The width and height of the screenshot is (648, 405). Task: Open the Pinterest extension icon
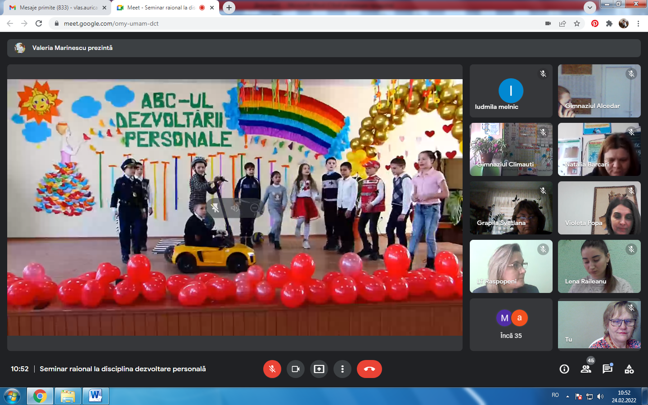click(595, 23)
